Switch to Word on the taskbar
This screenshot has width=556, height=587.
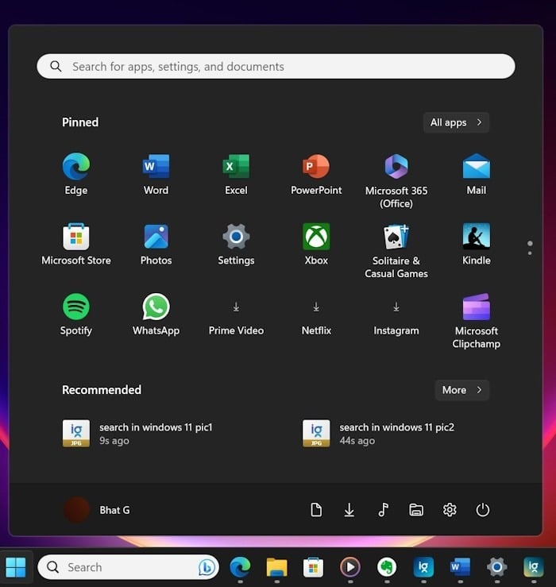pos(460,567)
